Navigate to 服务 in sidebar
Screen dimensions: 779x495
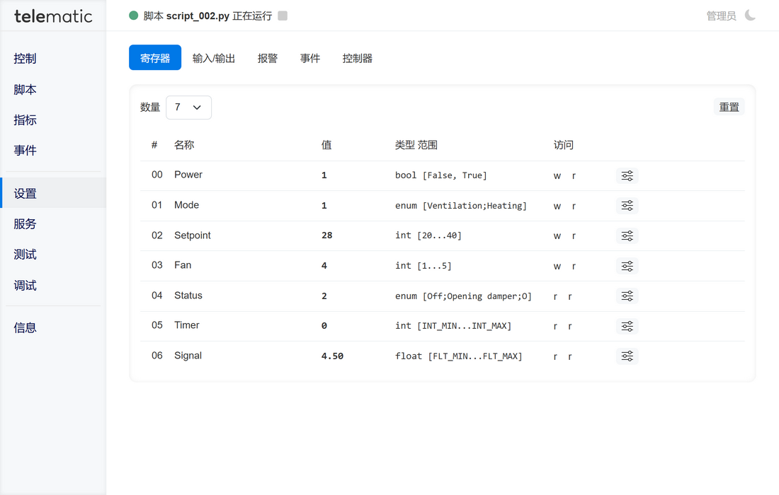[x=25, y=224]
